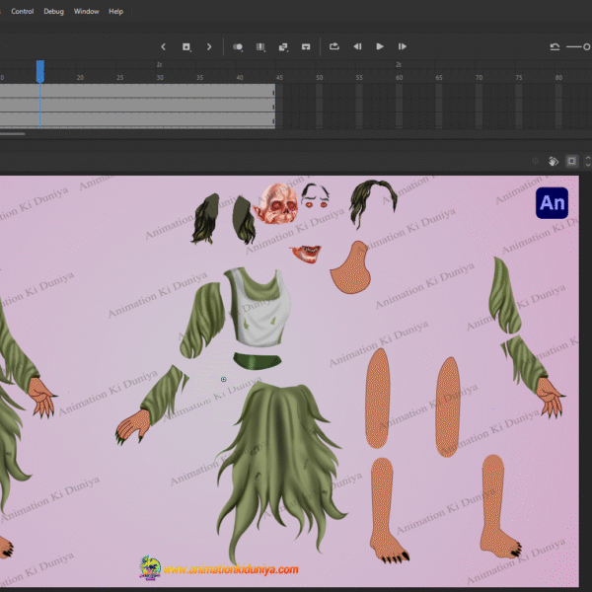Click the stage zoom stepper arrows
The width and height of the screenshot is (592, 592).
[588, 161]
